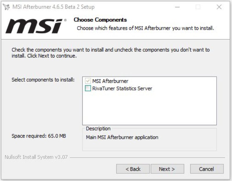Click the Description group box title

(98, 128)
